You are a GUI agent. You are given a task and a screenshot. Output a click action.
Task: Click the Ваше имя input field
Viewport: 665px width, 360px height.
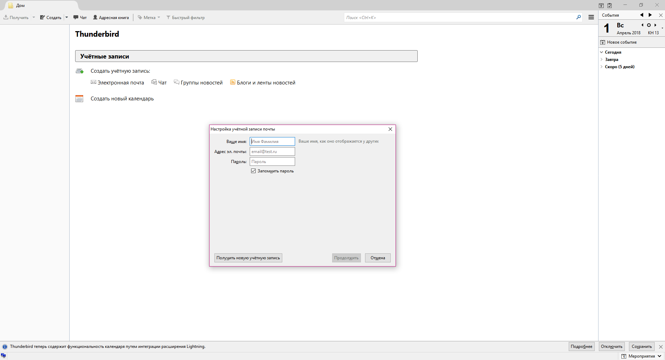272,142
